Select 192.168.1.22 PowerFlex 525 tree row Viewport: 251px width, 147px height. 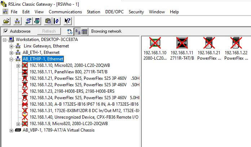84,84
